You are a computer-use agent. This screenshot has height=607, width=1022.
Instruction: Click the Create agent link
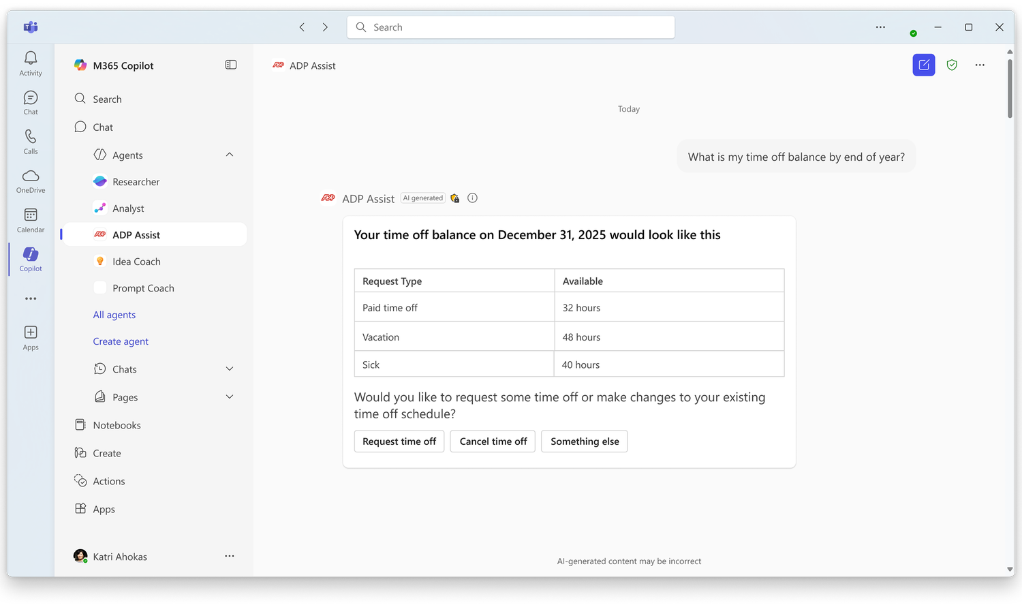[121, 341]
